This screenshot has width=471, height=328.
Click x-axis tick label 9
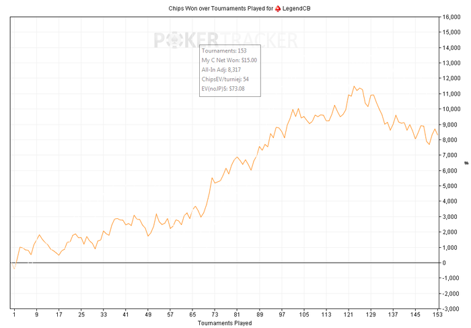[36, 315]
